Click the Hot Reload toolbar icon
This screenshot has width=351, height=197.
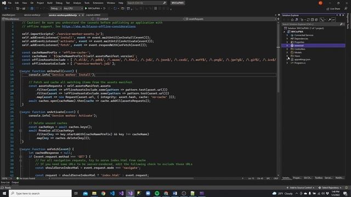[115, 9]
